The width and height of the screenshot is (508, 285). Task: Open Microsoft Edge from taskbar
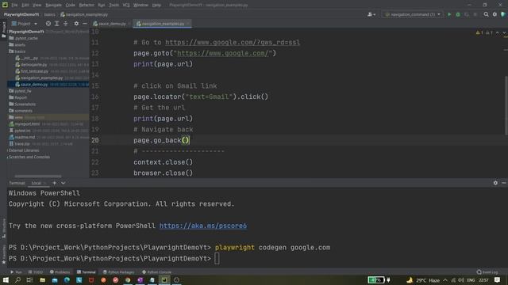(67, 279)
